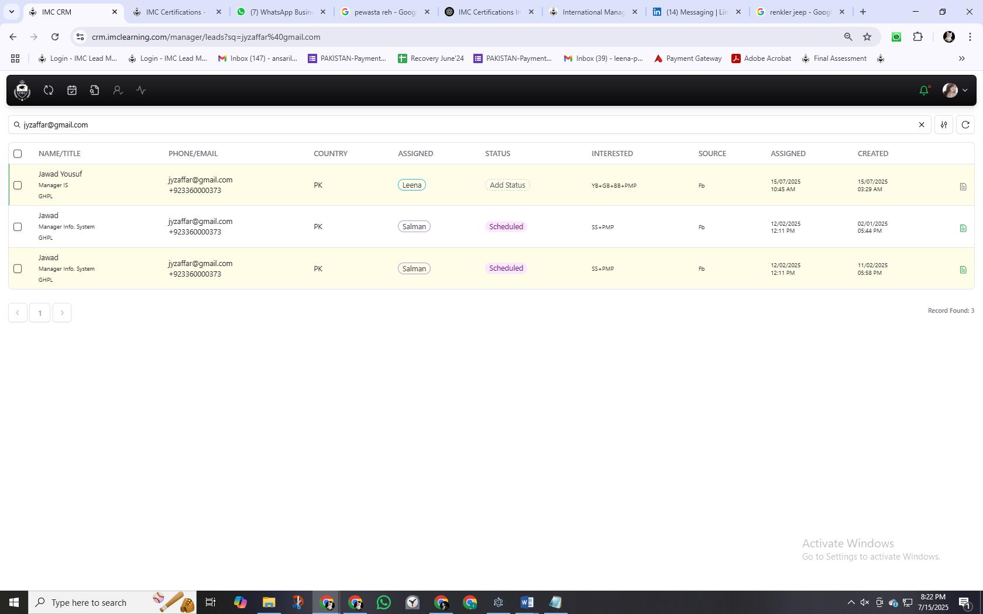
Task: Open Task View in the taskbar
Action: (211, 602)
